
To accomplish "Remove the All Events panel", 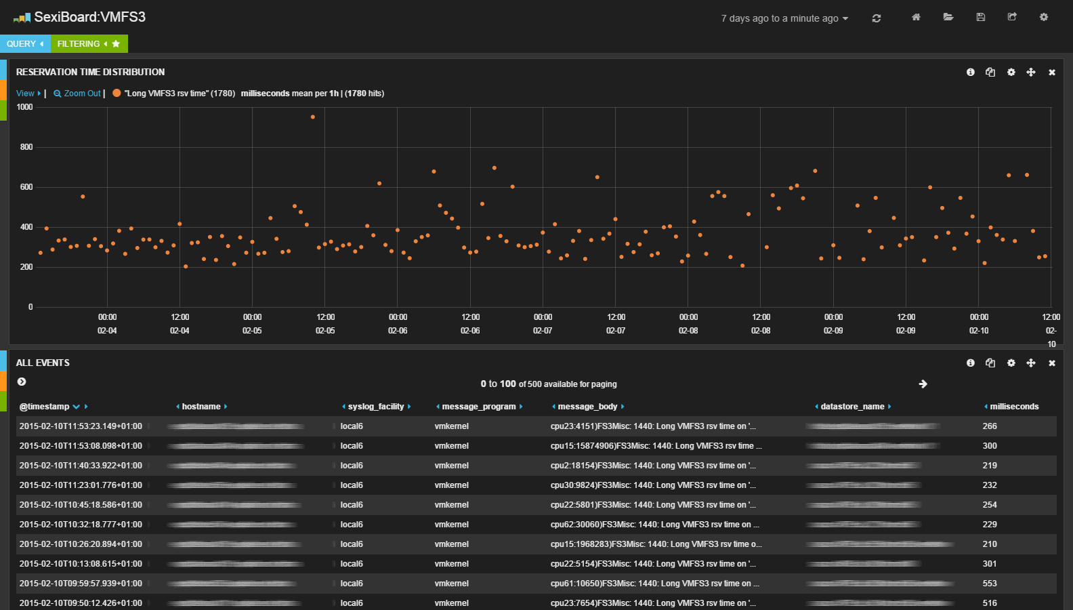I will click(1052, 363).
